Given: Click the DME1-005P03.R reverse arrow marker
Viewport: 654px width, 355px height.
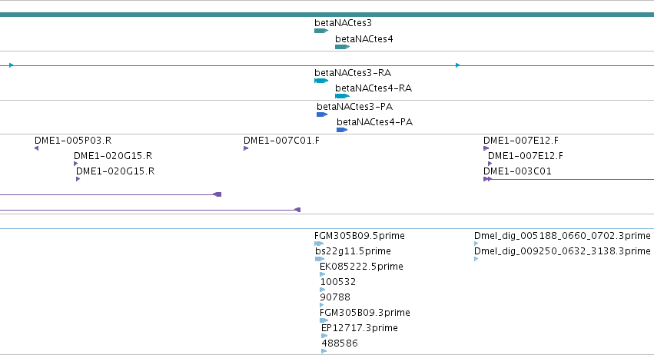Looking at the screenshot, I should 37,148.
